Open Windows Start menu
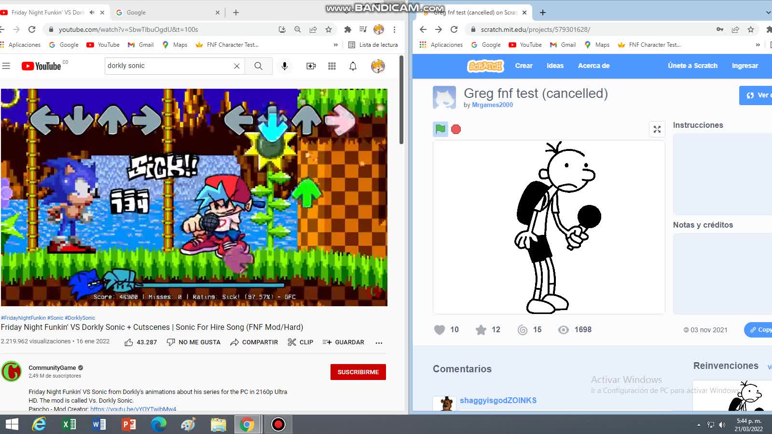Viewport: 772px width, 434px height. (x=12, y=424)
